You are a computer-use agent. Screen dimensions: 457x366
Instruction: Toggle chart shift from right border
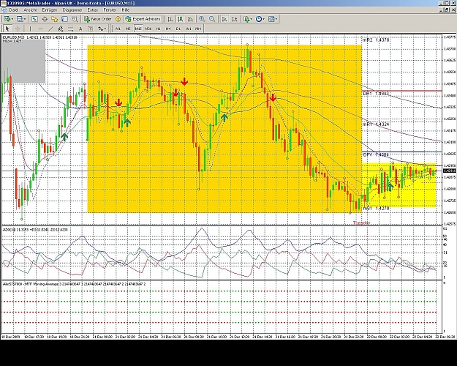click(x=234, y=19)
